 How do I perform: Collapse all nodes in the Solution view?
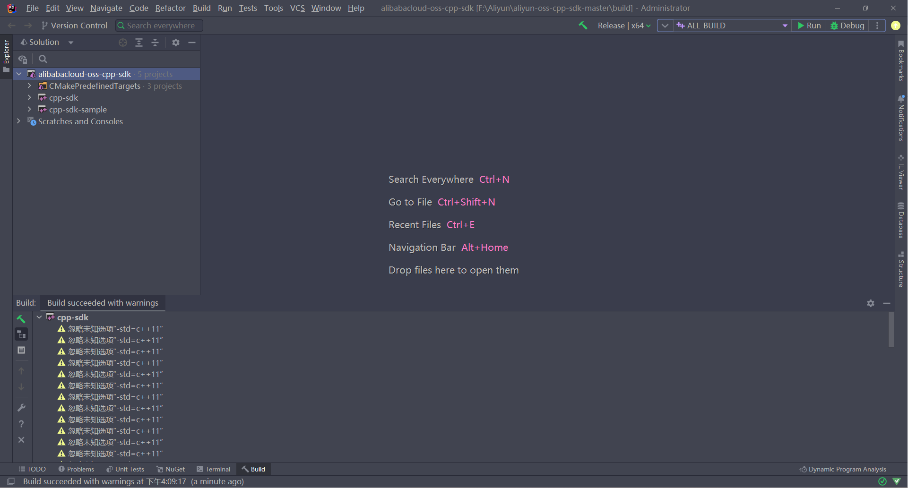pos(155,43)
